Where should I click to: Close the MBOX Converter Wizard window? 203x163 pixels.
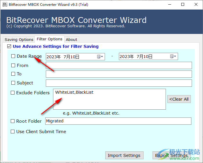click(x=196, y=5)
